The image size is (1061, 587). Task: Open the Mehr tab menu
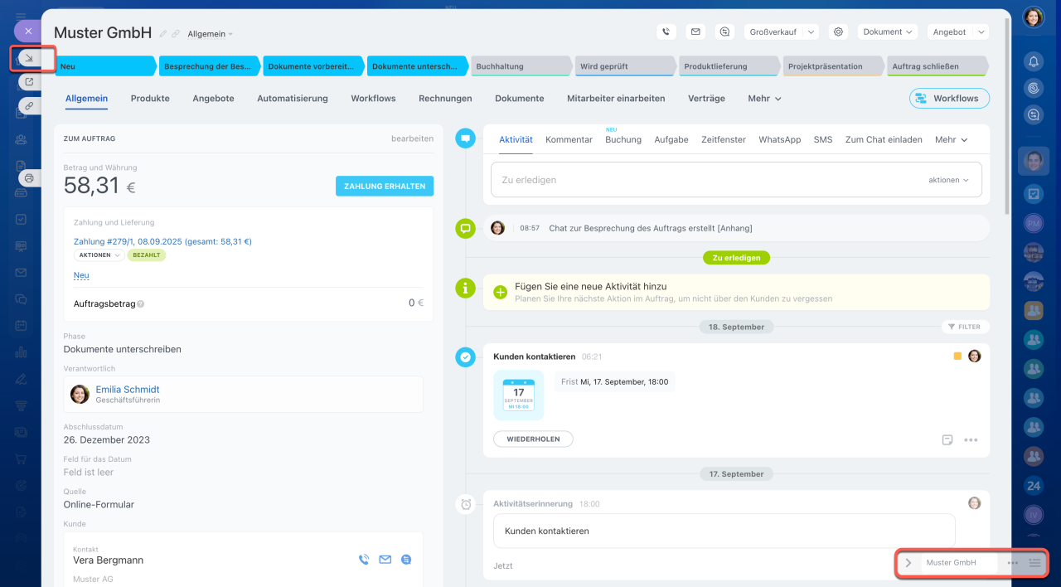pos(763,98)
